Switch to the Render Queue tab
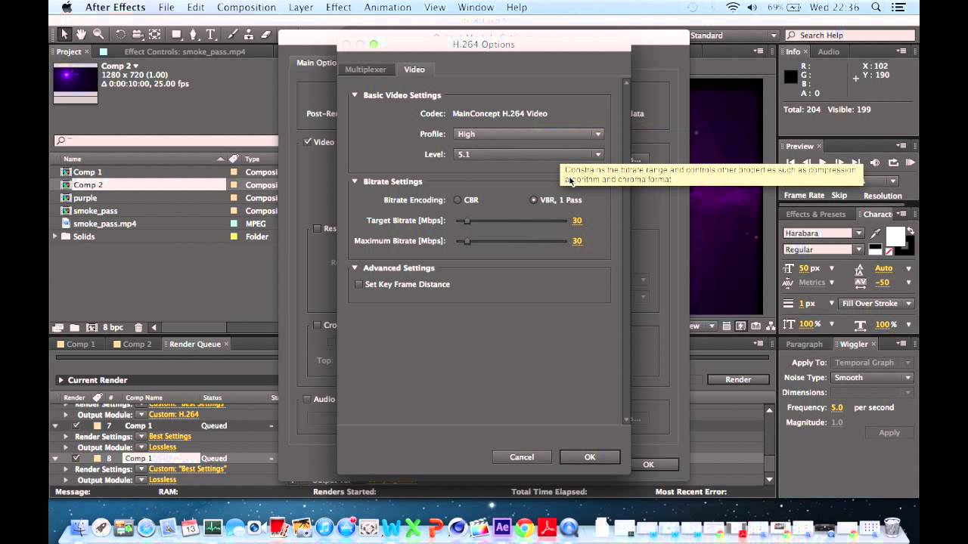 coord(194,344)
